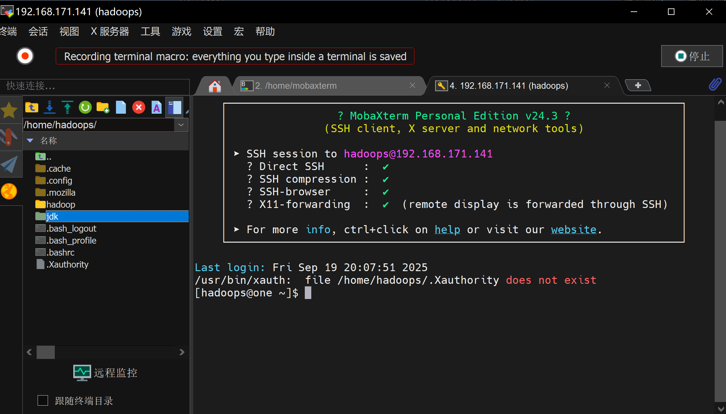Screen dimensions: 726x414
Task: Open the website link in terminal
Action: point(573,229)
